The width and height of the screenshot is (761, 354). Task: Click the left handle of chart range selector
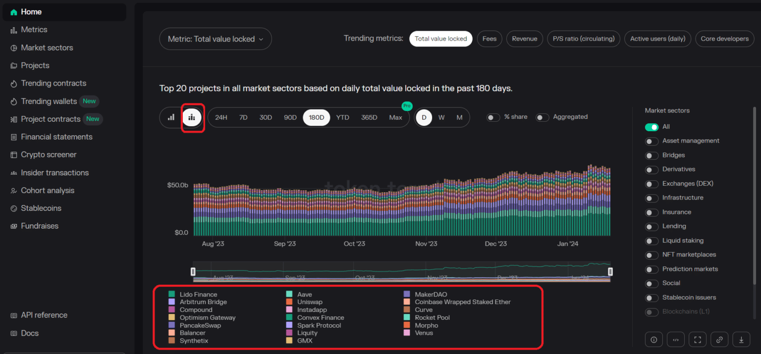click(x=193, y=271)
